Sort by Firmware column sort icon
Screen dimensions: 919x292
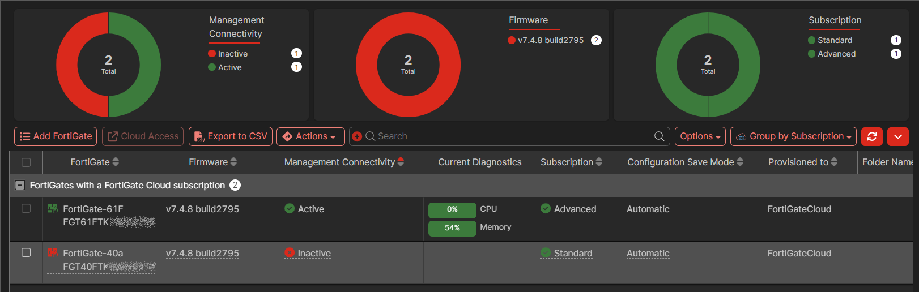[233, 162]
